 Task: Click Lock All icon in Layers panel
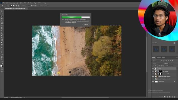(164, 66)
